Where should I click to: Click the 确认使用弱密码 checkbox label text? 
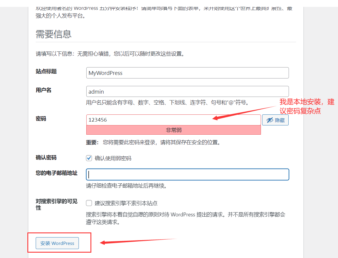[113, 158]
